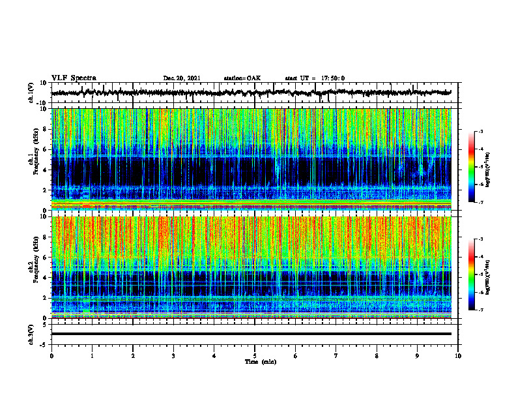Click inside the ch.2 spectrogram panel

pyautogui.click(x=251, y=267)
